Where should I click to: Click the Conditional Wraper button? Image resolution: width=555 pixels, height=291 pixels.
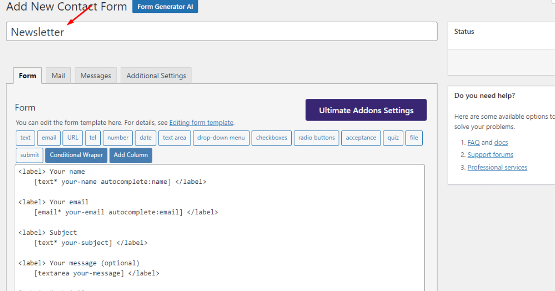coord(76,155)
